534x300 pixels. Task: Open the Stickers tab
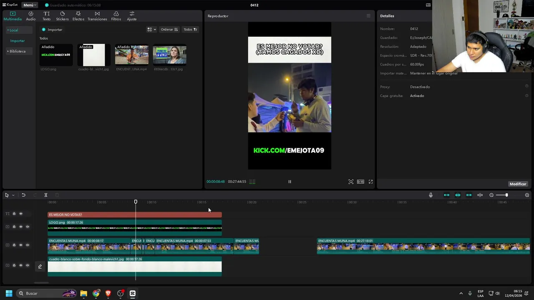point(62,16)
